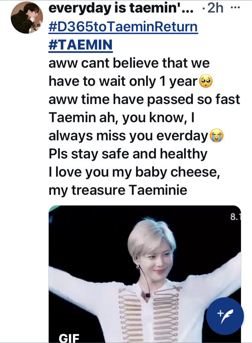The image size is (252, 343).
Task: Tap the '8.' watermark in GIF corner
Action: [236, 217]
